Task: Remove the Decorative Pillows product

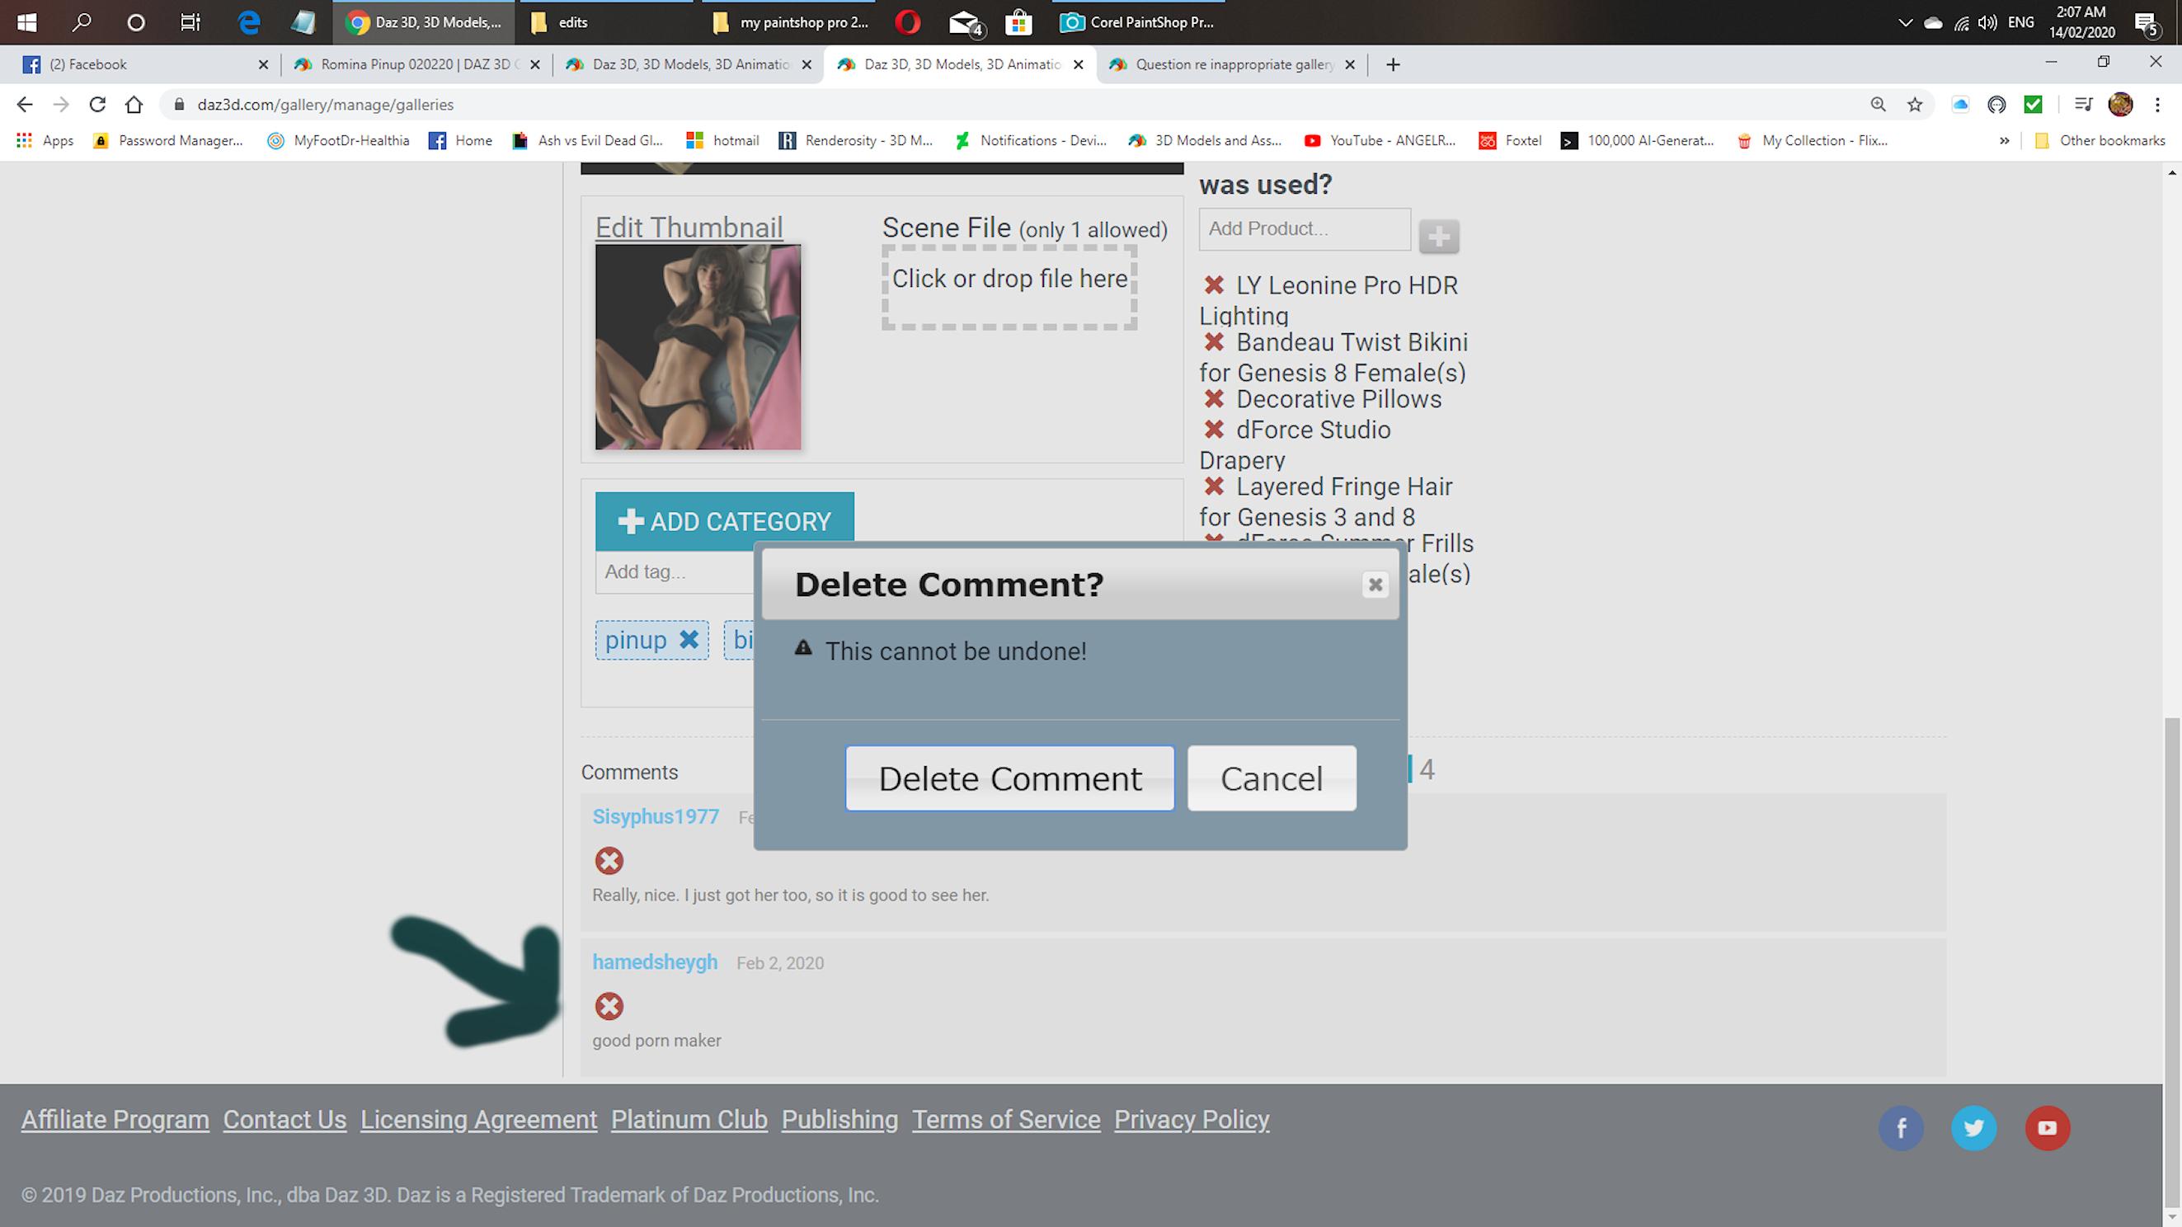Action: point(1214,398)
